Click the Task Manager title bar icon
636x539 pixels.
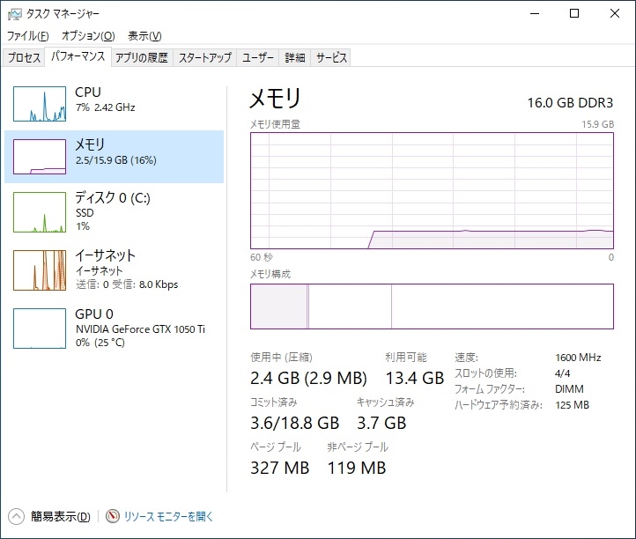15,14
